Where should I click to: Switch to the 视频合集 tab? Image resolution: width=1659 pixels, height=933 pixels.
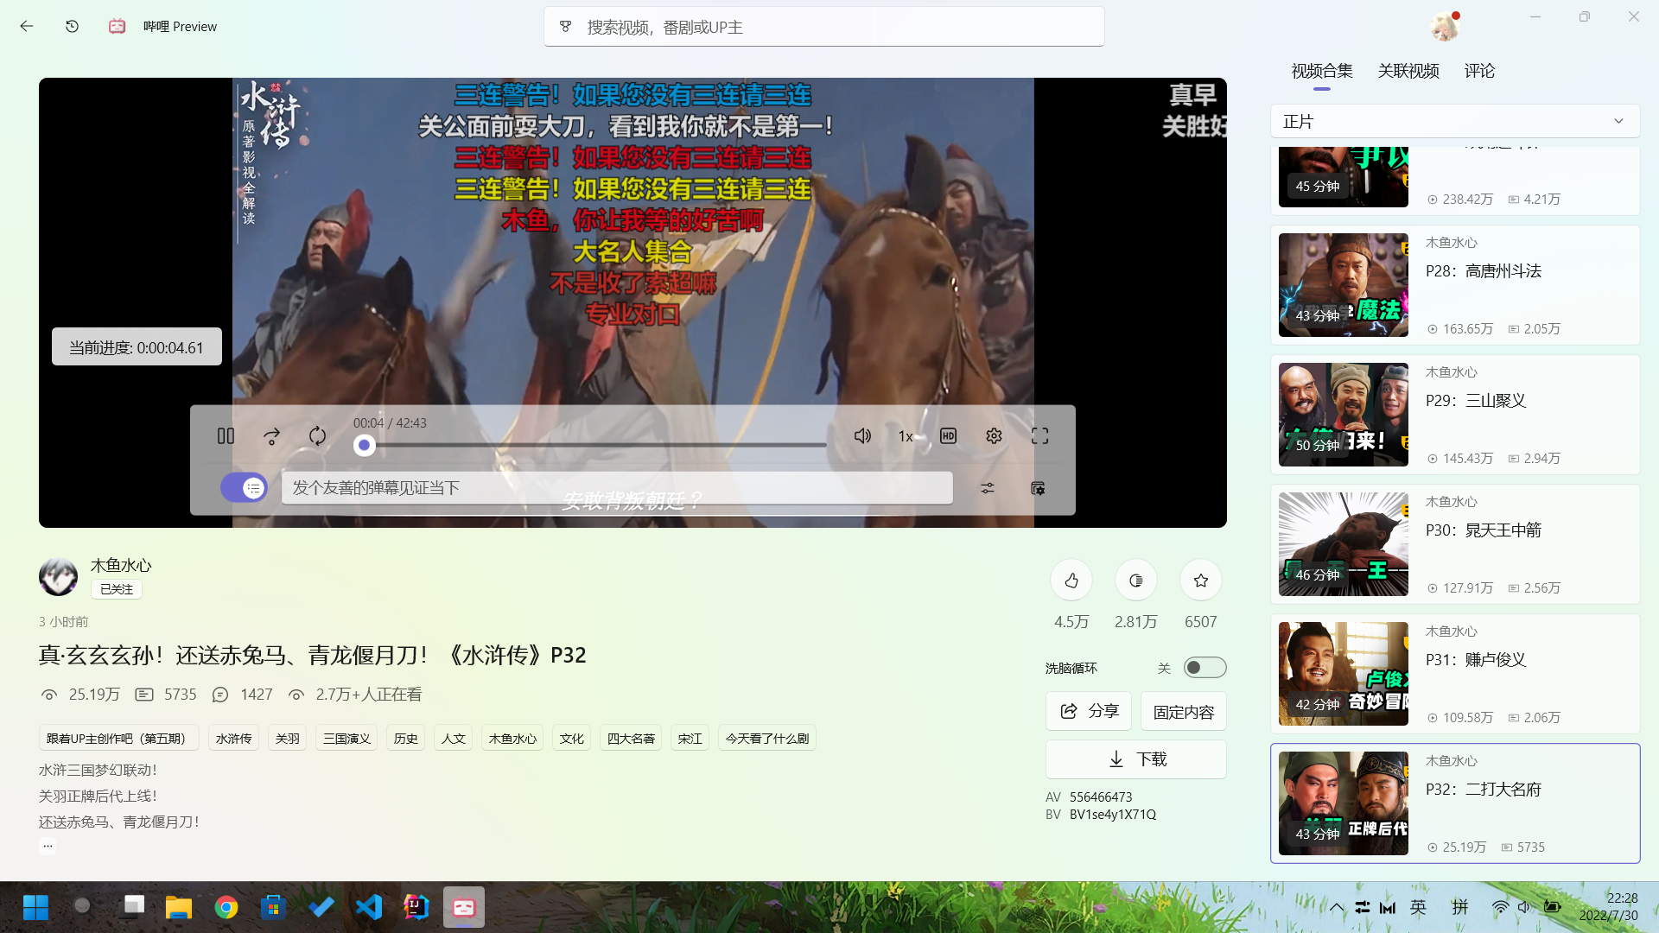[x=1322, y=71]
